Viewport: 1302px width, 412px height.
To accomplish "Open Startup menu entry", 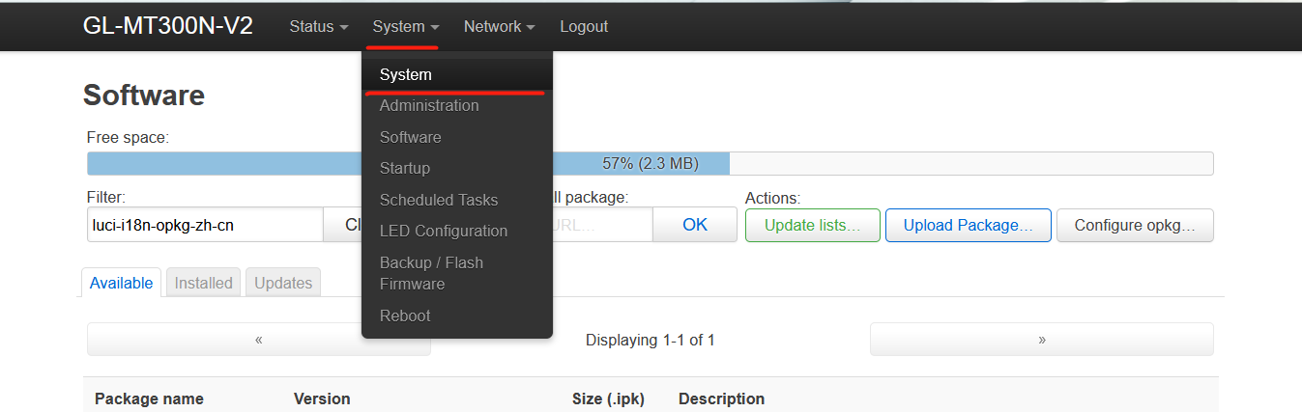I will coord(405,168).
